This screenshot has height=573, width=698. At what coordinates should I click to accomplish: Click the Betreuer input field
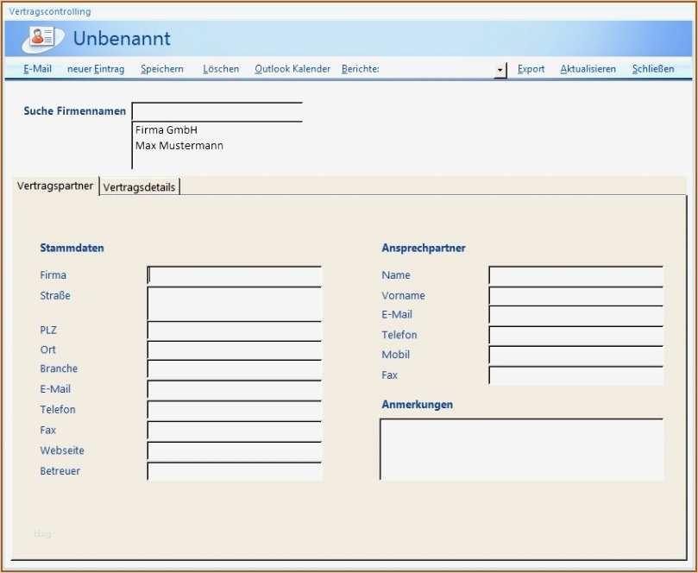235,471
